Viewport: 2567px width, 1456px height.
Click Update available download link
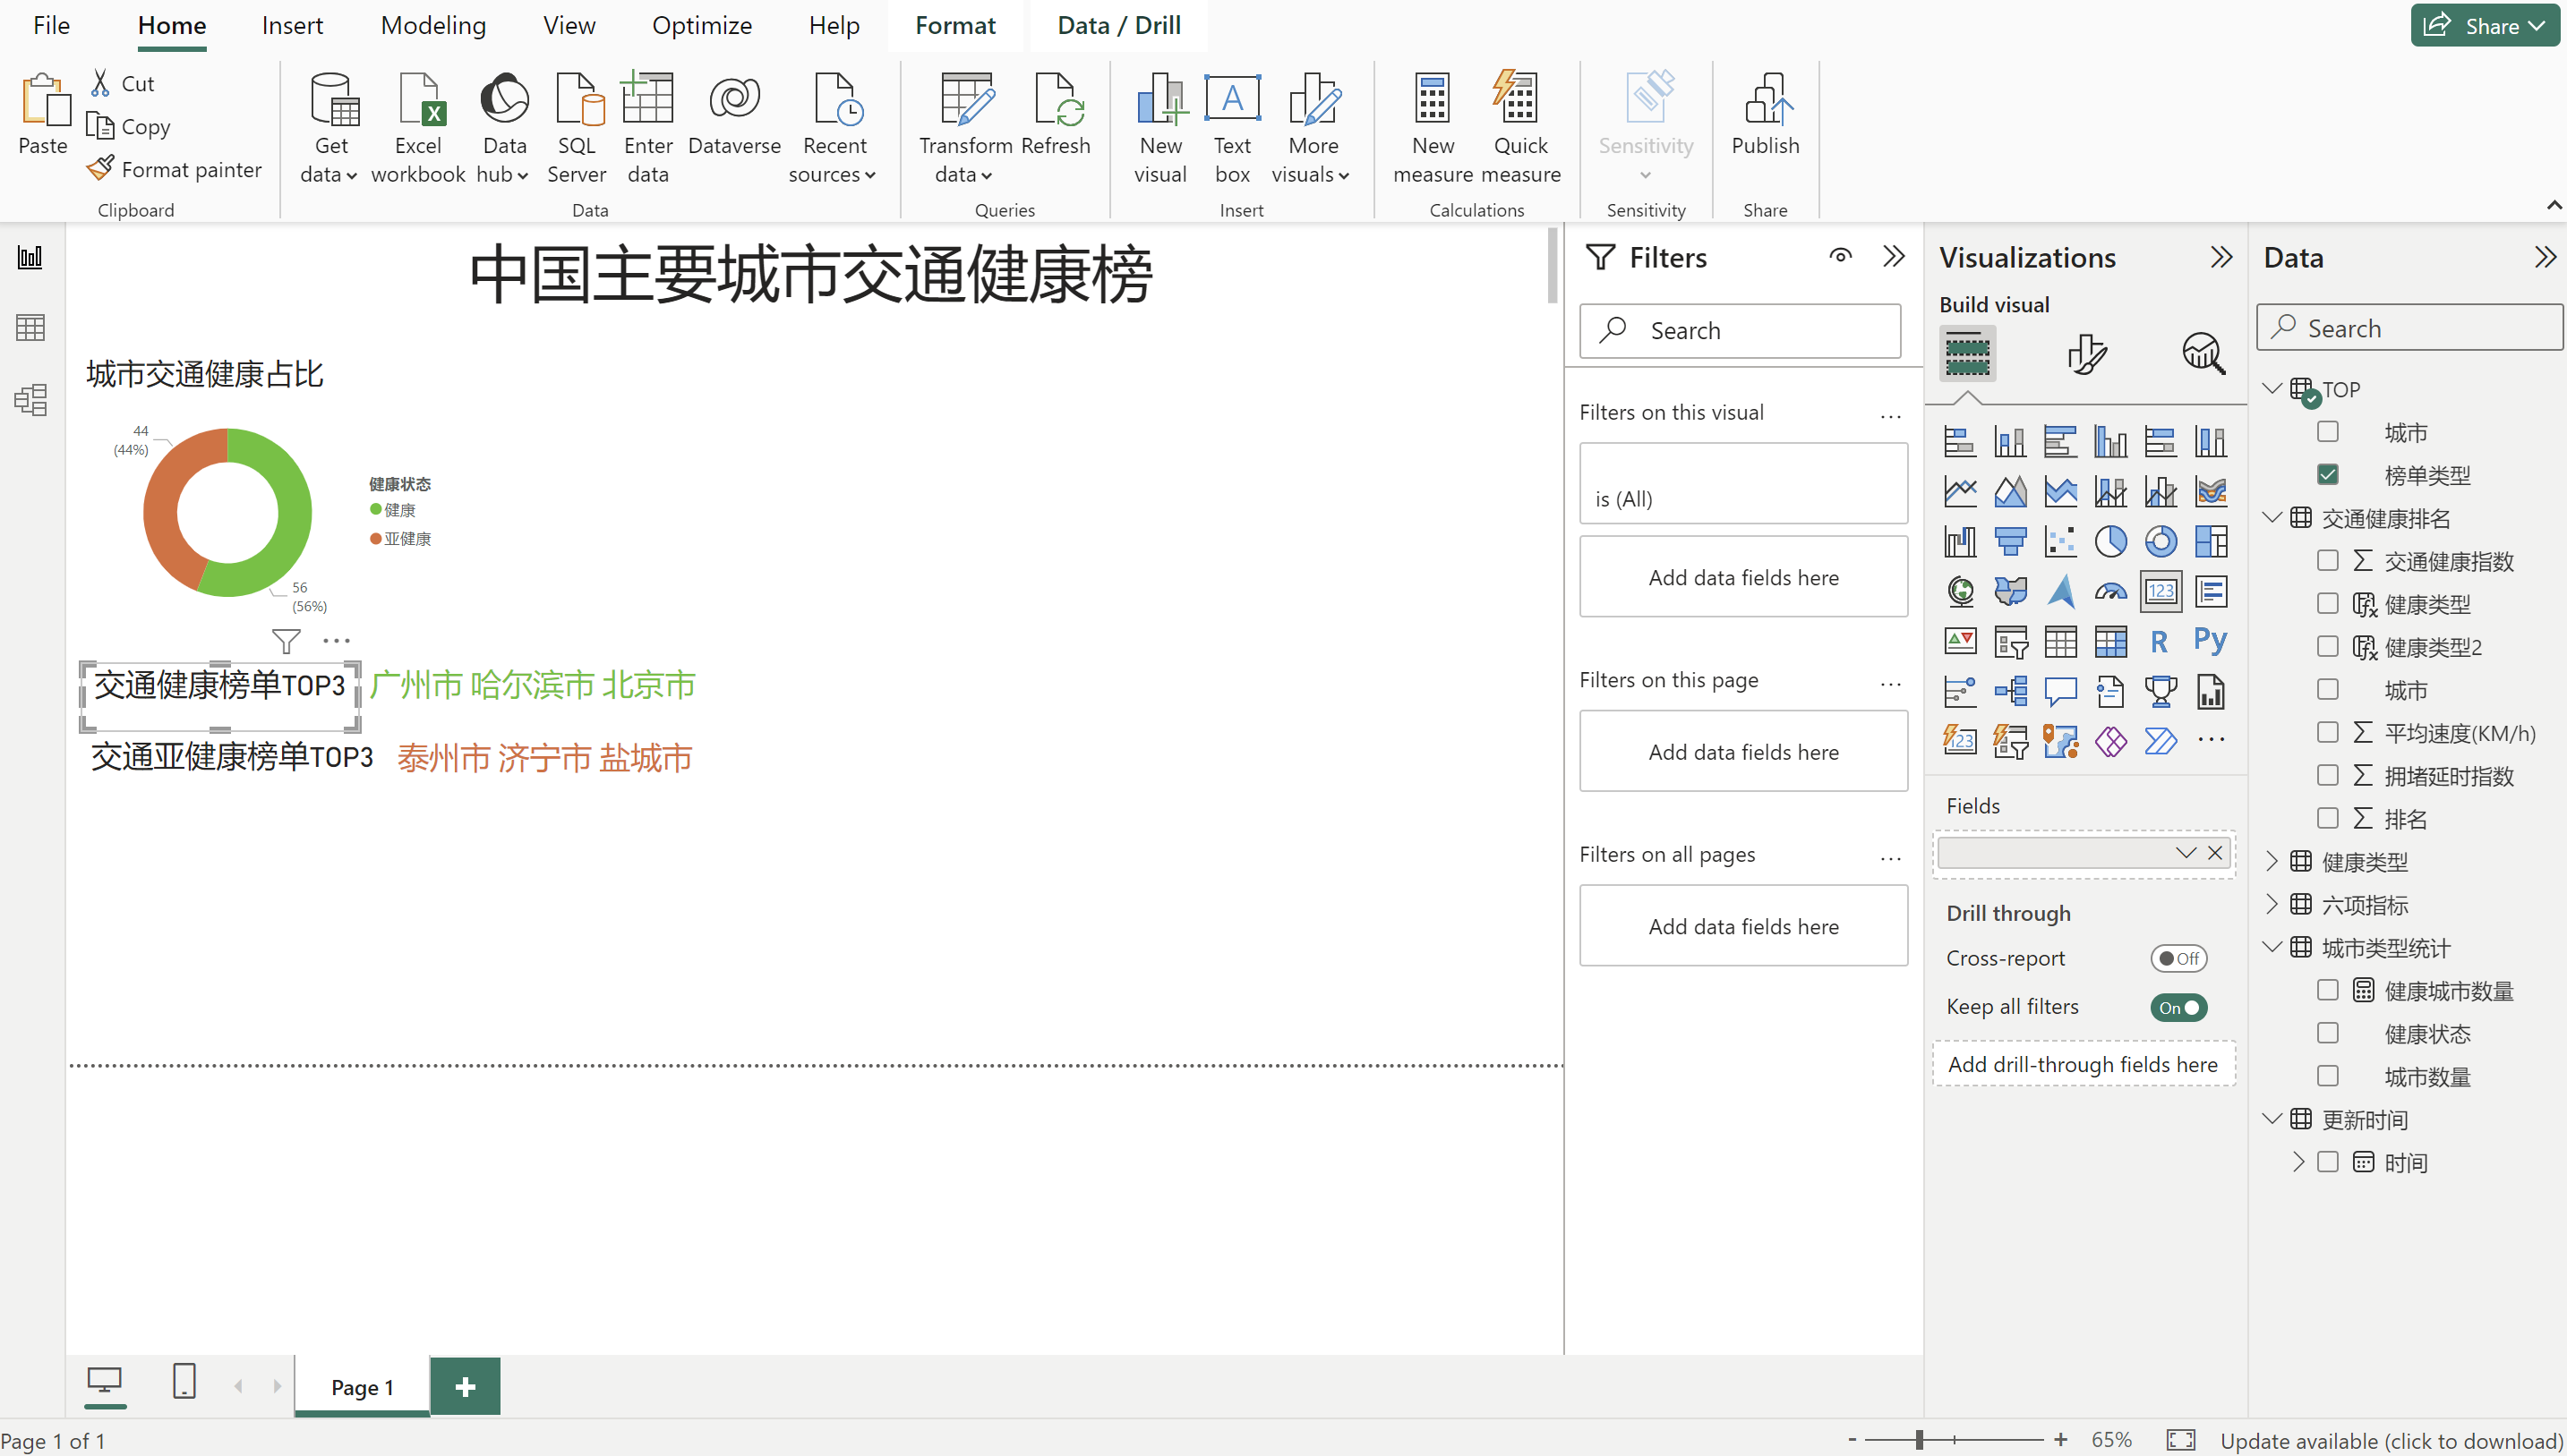point(2390,1440)
